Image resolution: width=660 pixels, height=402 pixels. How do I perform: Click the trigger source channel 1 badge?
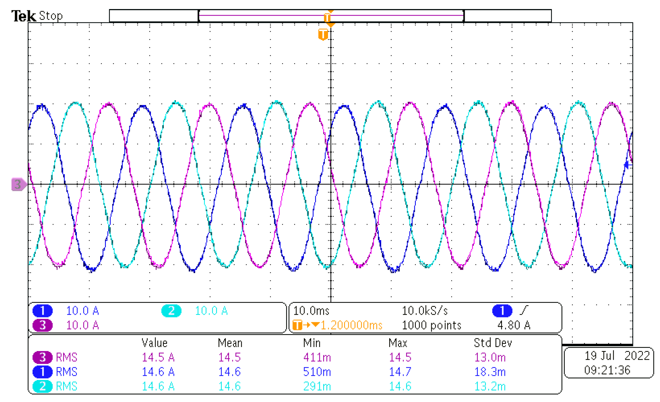[502, 310]
